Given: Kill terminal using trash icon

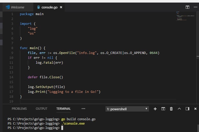Looking at the screenshot, I should (171, 109).
